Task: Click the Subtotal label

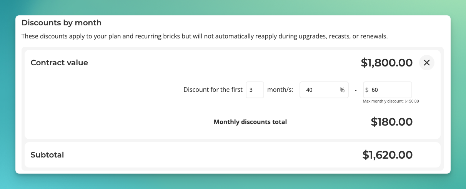Action: [x=47, y=155]
